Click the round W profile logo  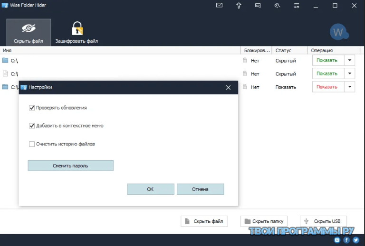pos(339,32)
